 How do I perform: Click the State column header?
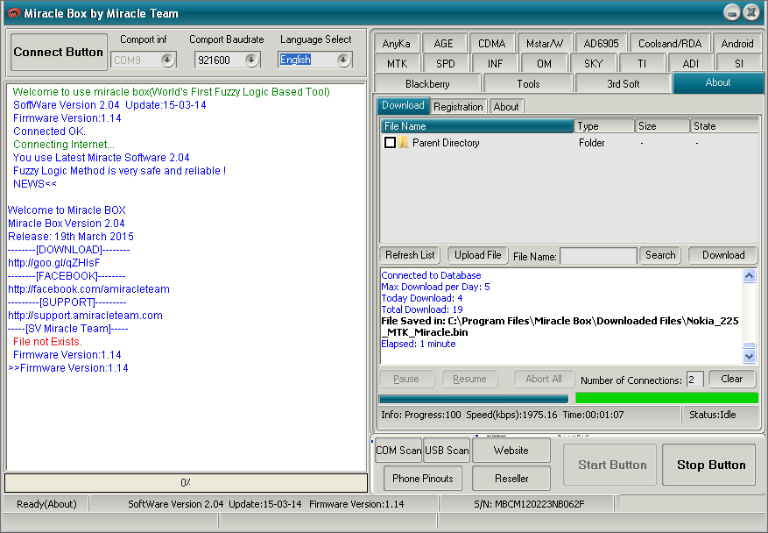pyautogui.click(x=724, y=126)
